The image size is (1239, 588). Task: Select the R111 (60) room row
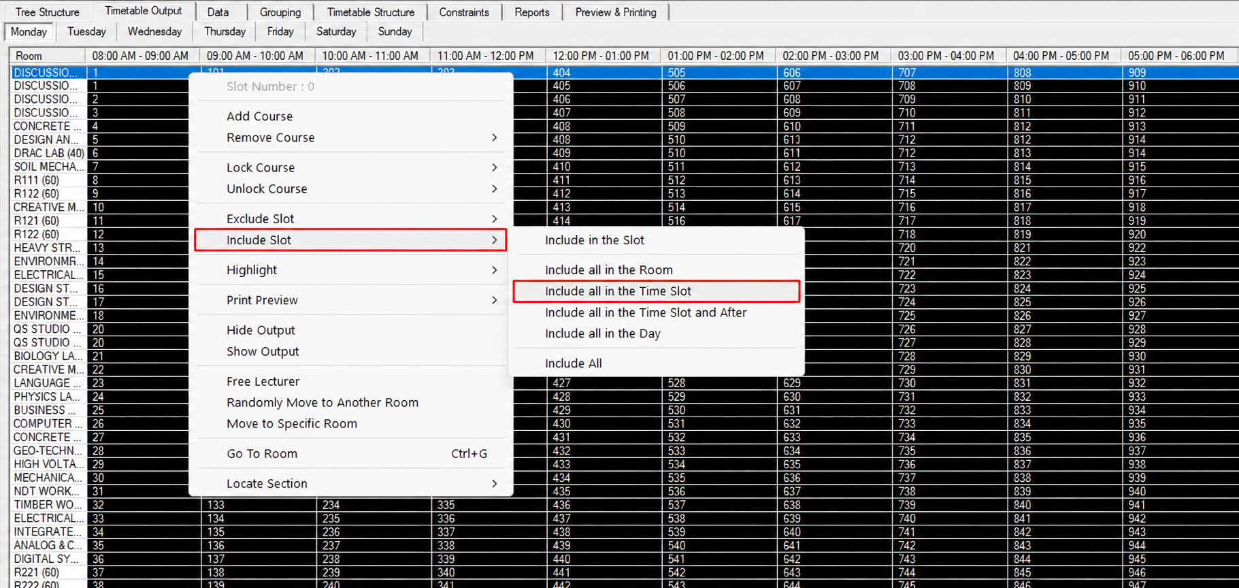[48, 180]
